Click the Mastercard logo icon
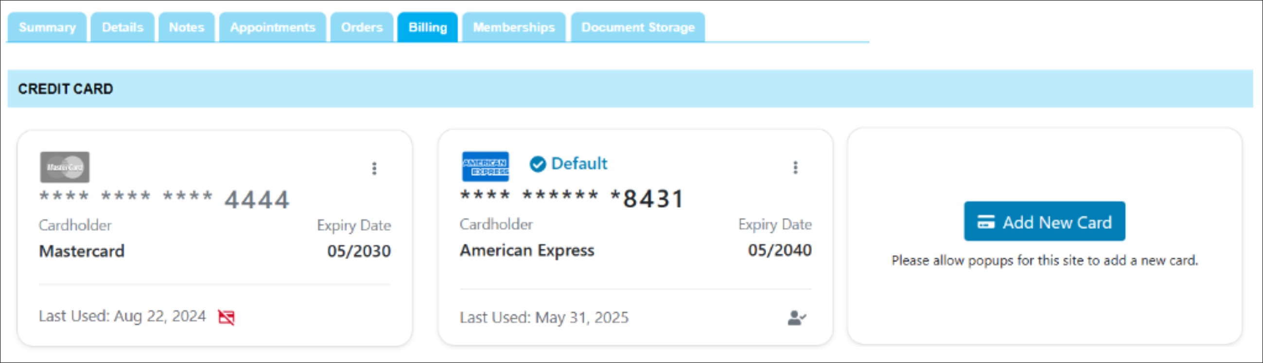Image resolution: width=1263 pixels, height=363 pixels. (65, 167)
